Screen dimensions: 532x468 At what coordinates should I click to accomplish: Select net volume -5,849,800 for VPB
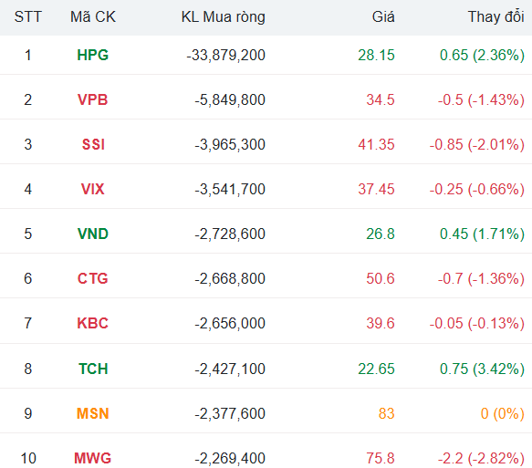[230, 99]
